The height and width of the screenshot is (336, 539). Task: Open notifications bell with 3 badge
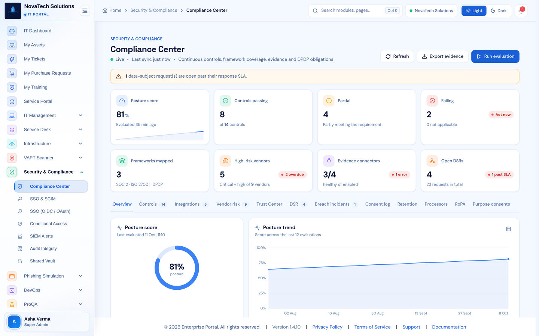tap(521, 11)
